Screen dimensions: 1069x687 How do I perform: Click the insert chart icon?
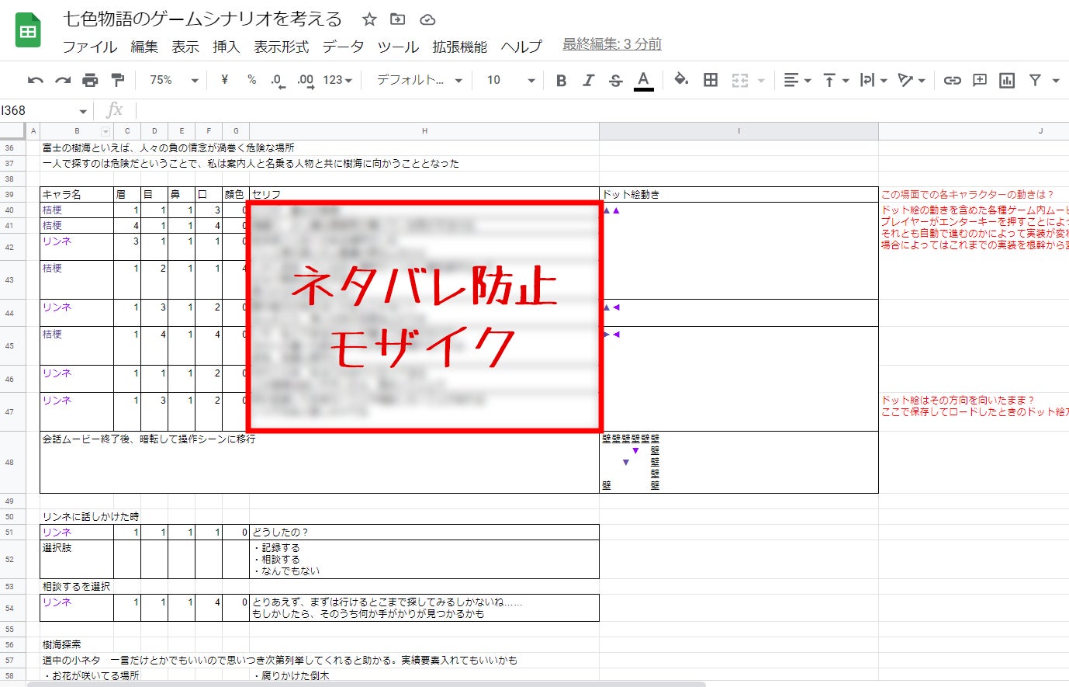pos(1007,80)
